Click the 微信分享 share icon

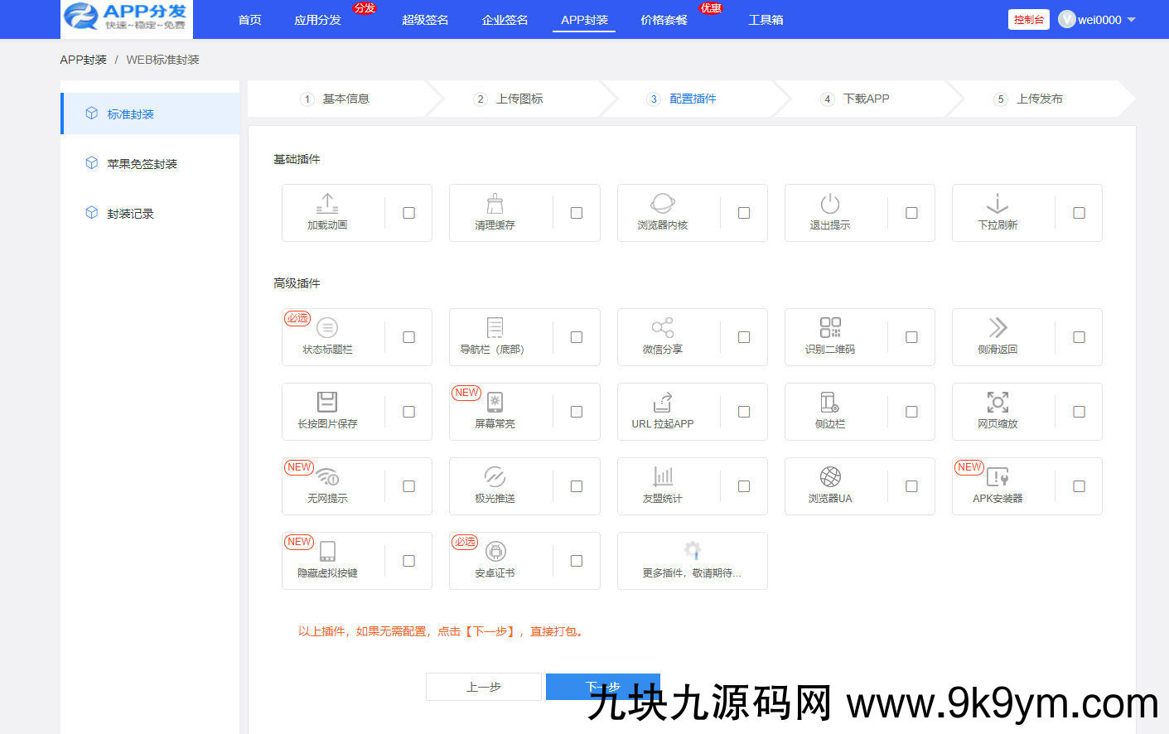[x=662, y=327]
